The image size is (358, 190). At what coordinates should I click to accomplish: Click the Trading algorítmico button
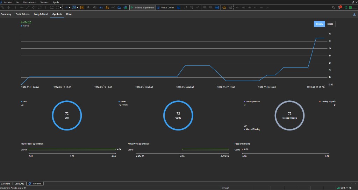142,7
